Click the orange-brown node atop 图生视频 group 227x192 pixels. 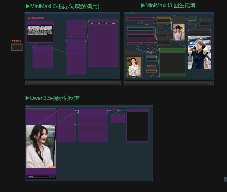click(164, 20)
